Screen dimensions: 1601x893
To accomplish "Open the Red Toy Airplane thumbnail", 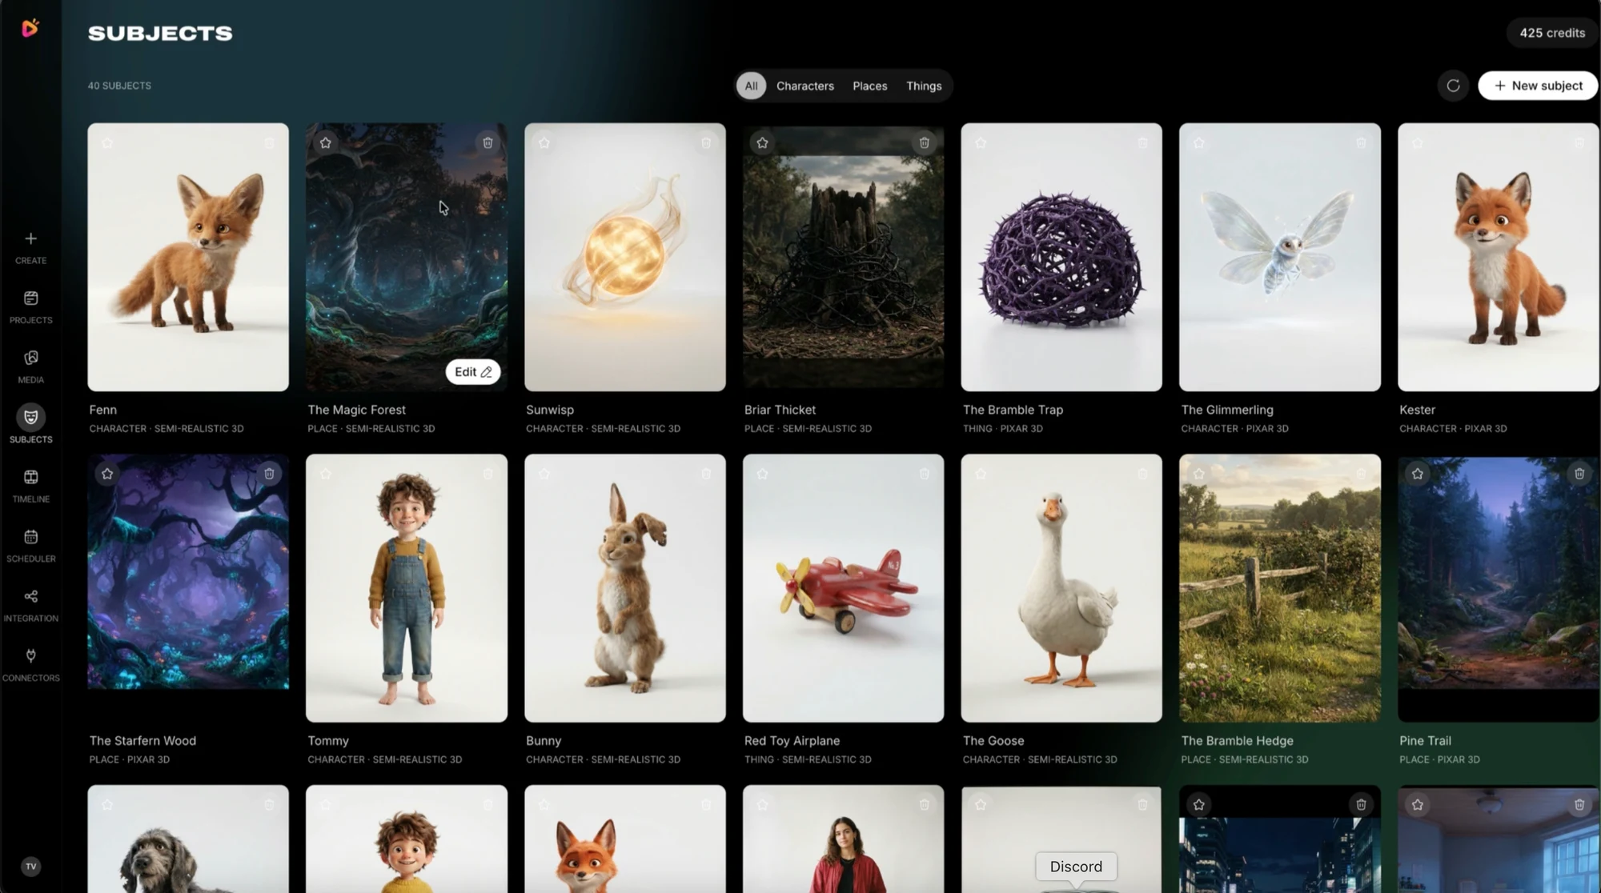I will click(x=843, y=588).
